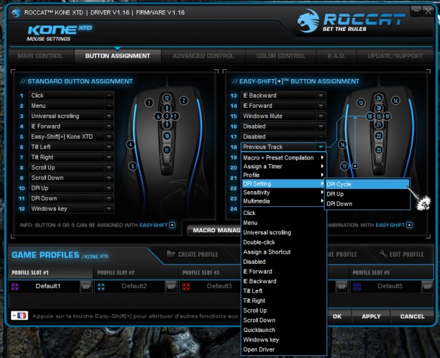The image size is (440, 358).
Task: Click button 10 marker on left mouse diagram
Action: click(x=167, y=136)
